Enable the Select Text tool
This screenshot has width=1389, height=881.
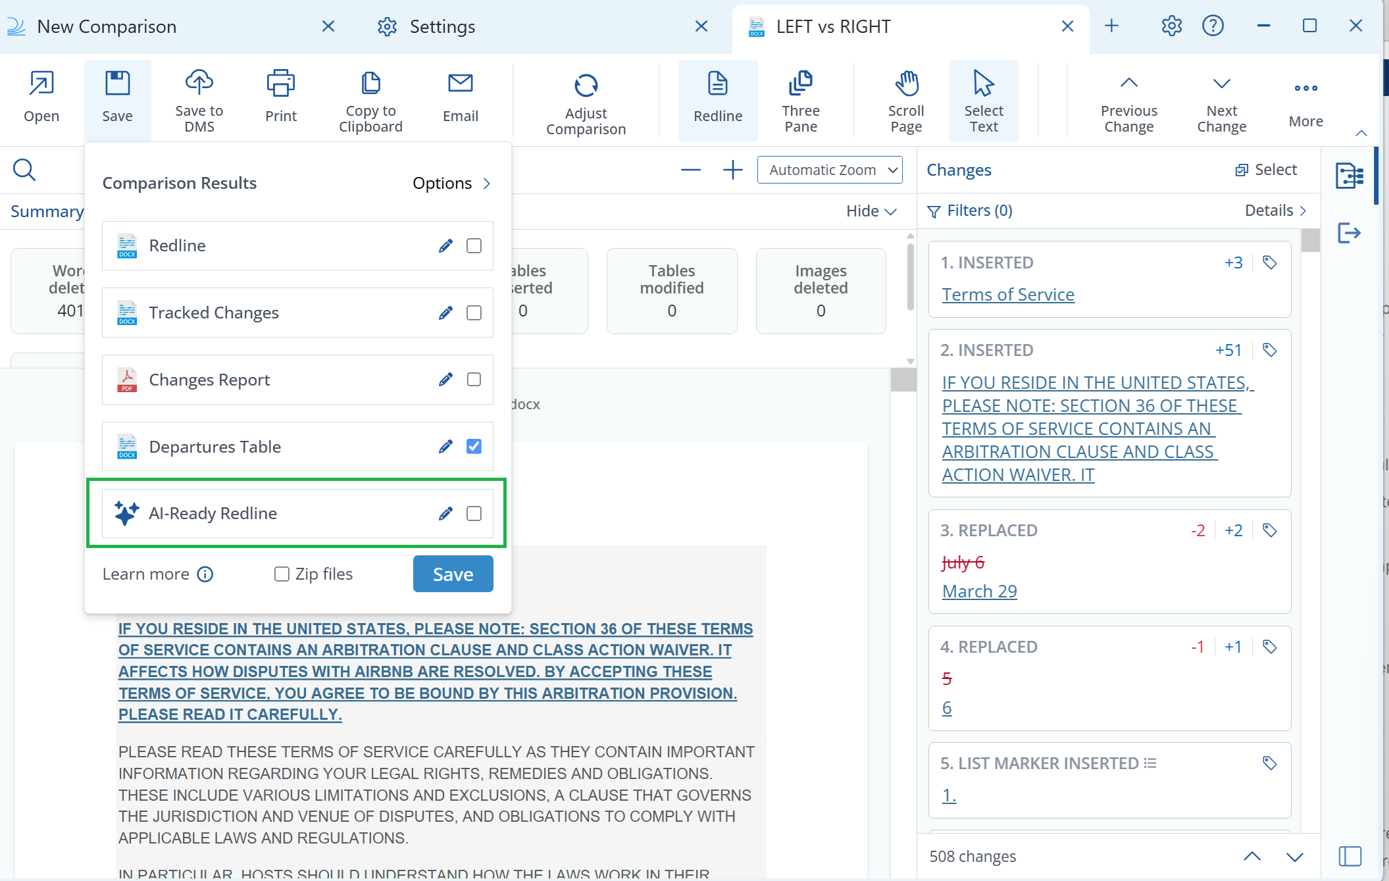pyautogui.click(x=983, y=99)
